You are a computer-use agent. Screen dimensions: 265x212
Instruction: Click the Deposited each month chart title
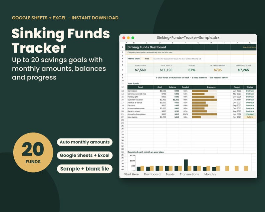(146, 152)
